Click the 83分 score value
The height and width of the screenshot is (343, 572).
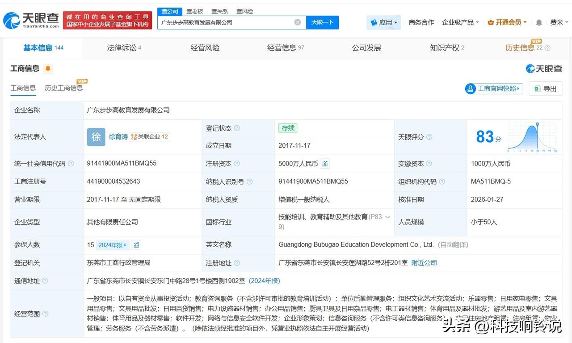(488, 137)
